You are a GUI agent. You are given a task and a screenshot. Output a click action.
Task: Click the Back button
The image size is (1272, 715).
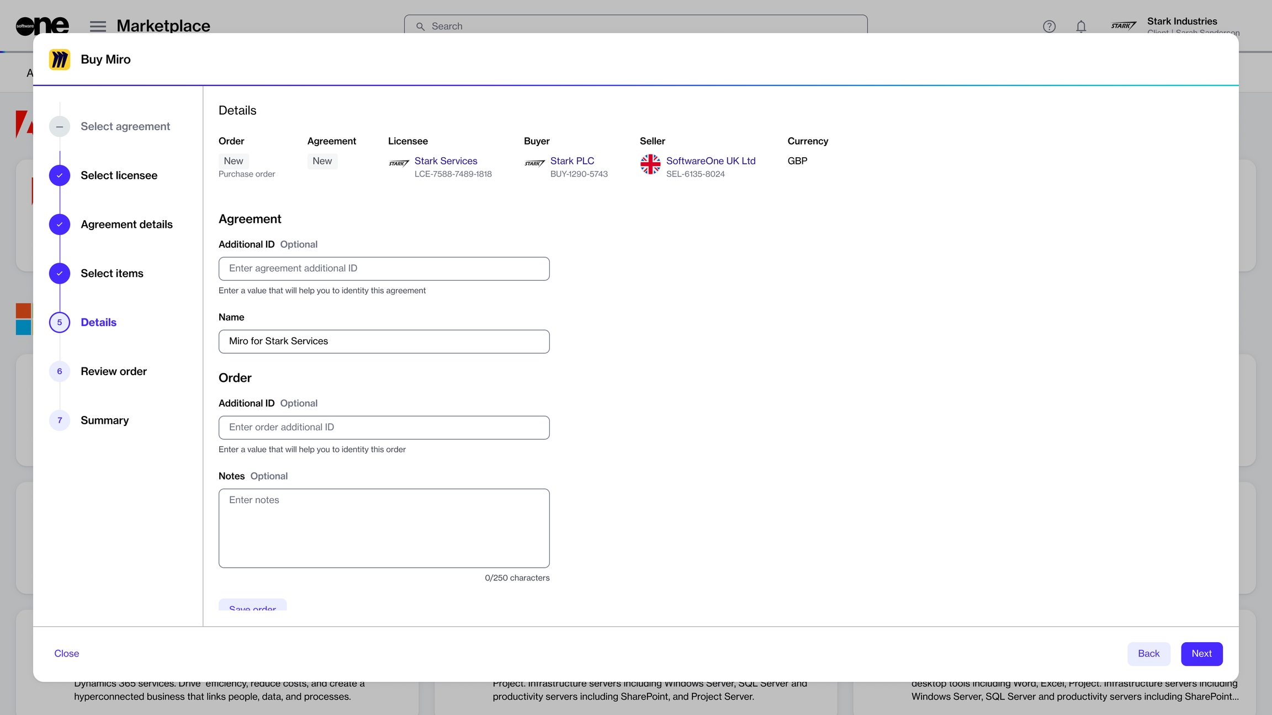pyautogui.click(x=1148, y=654)
